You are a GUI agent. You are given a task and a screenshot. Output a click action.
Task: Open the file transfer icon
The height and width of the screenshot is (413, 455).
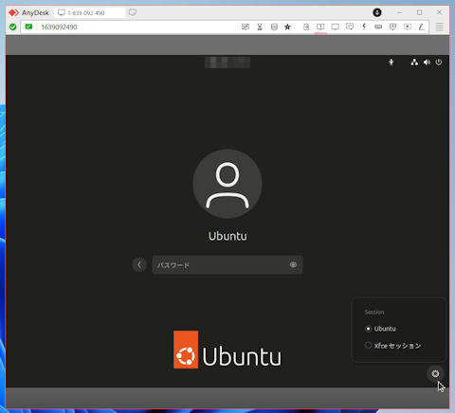pyautogui.click(x=306, y=27)
